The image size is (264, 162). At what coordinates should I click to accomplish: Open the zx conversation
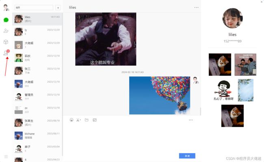tap(37, 110)
